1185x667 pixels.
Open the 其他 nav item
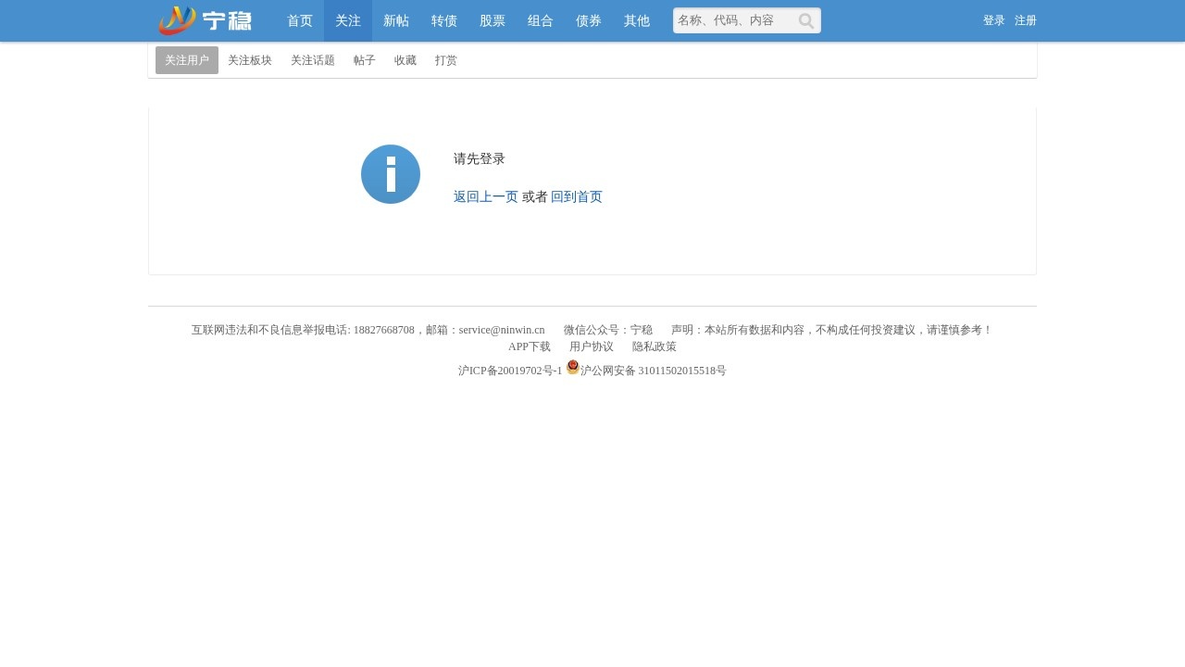coord(637,20)
